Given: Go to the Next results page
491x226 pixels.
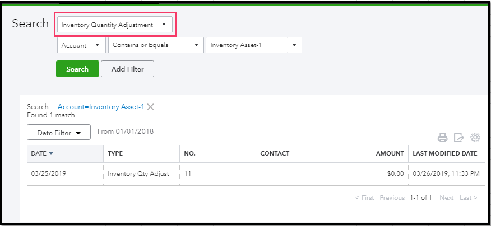Looking at the screenshot, I should 446,197.
